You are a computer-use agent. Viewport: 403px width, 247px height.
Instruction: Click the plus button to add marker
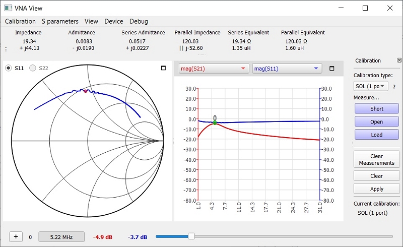16,236
